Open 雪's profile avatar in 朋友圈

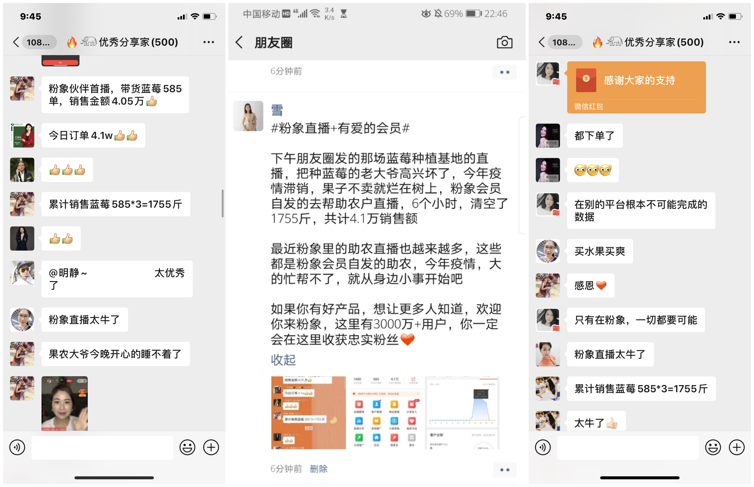click(x=248, y=116)
